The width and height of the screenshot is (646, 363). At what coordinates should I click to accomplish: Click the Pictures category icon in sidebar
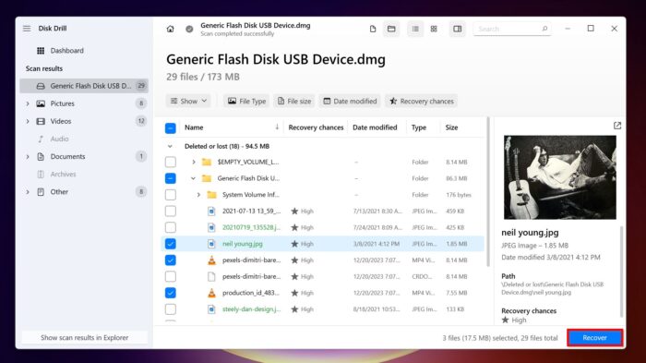pos(41,103)
